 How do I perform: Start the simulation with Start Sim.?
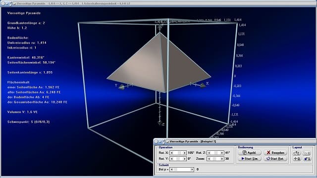tap(250, 159)
